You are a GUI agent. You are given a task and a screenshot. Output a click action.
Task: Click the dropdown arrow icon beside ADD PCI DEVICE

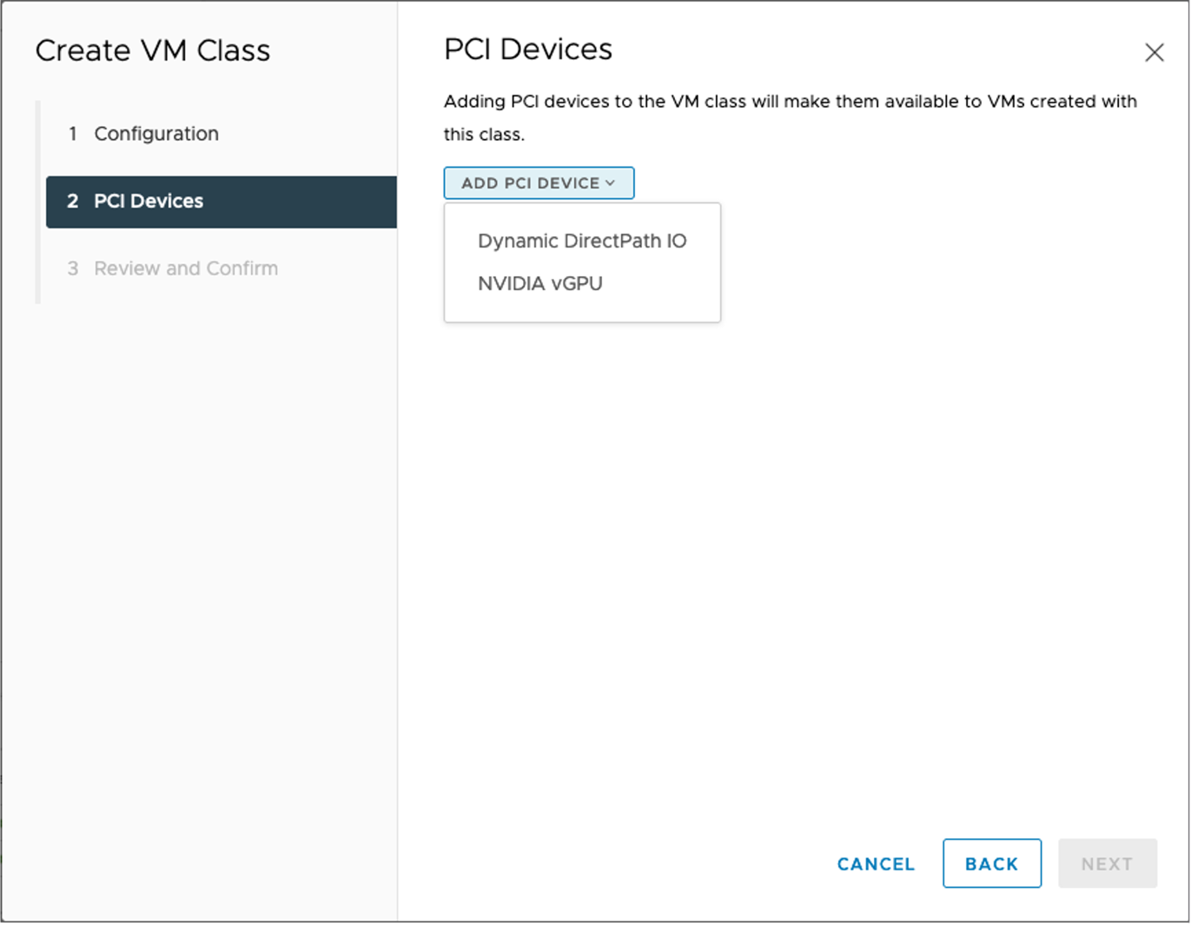pyautogui.click(x=611, y=182)
